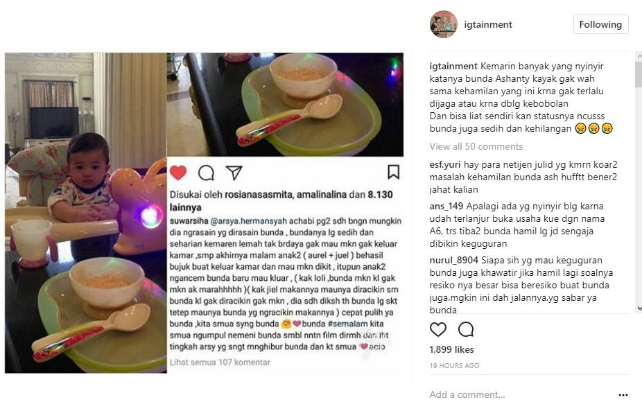Click scrollbar up arrow in comments
This screenshot has width=642, height=411.
639,55
